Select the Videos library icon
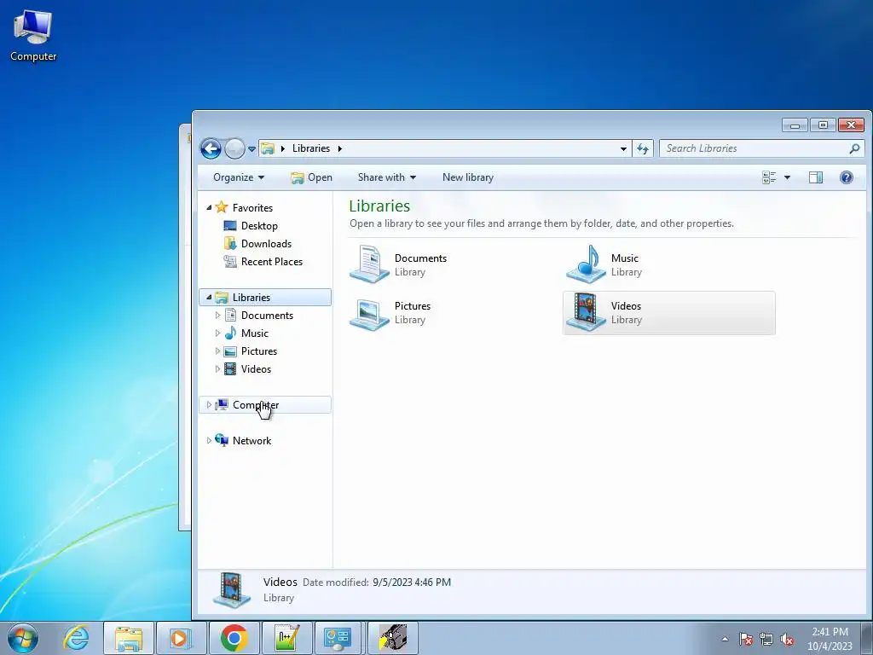The image size is (873, 655). [586, 312]
